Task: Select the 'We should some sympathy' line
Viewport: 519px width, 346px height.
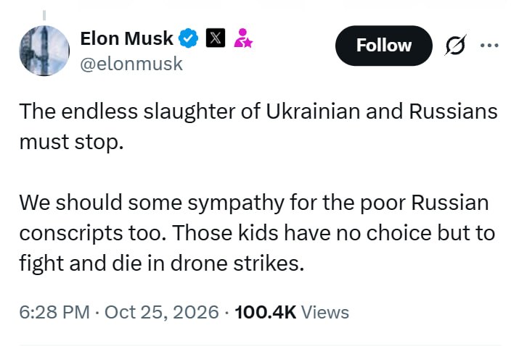Action: point(254,203)
